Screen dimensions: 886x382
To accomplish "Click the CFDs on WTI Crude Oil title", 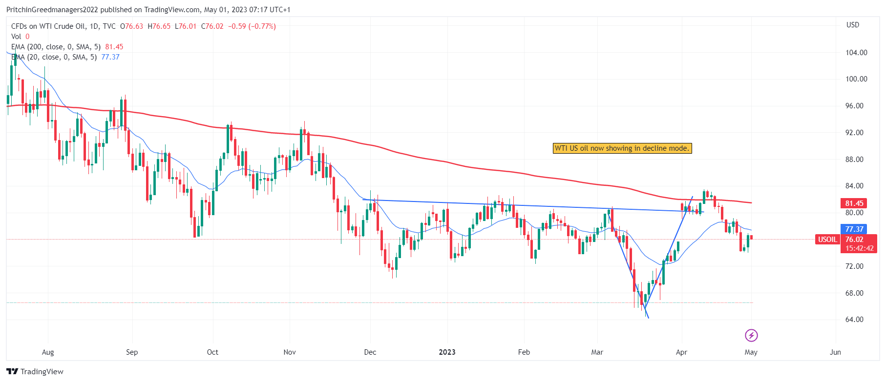I will point(63,26).
